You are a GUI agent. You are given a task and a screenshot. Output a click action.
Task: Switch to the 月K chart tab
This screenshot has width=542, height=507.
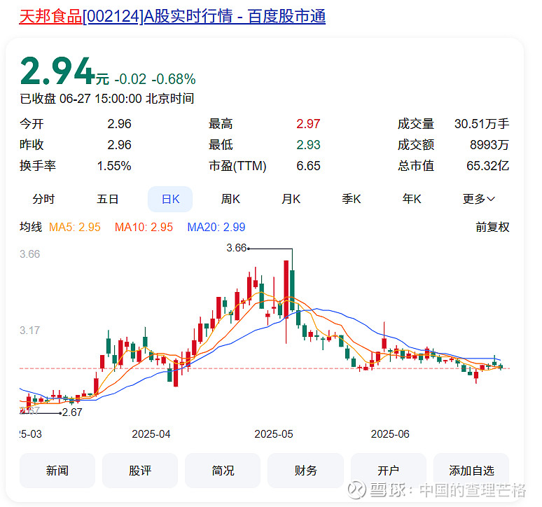click(291, 199)
